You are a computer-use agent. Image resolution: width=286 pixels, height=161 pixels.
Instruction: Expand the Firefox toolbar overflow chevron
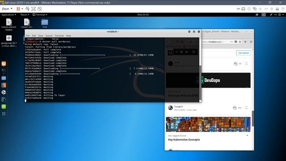point(245,42)
